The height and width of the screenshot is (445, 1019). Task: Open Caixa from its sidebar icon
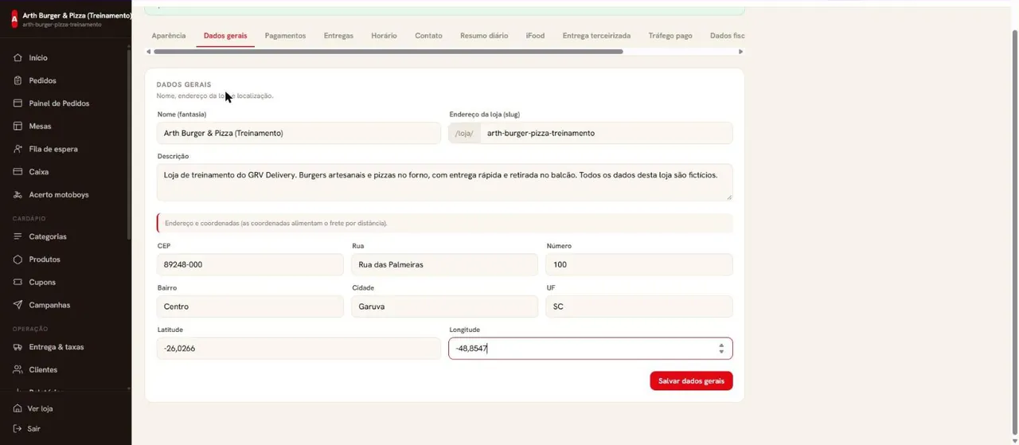18,172
